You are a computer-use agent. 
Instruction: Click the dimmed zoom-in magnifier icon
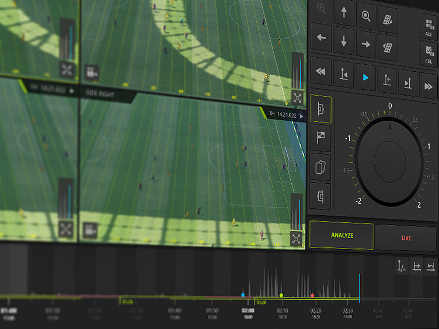(321, 9)
